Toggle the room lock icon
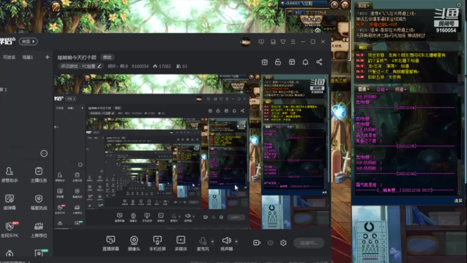The image size is (467, 263). [x=278, y=62]
